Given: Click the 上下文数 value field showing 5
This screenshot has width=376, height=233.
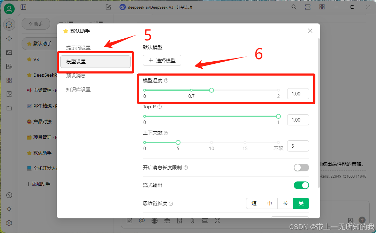Looking at the screenshot, I should [298, 146].
